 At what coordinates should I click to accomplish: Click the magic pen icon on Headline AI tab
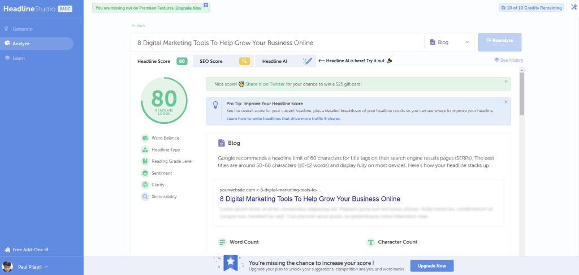click(307, 61)
